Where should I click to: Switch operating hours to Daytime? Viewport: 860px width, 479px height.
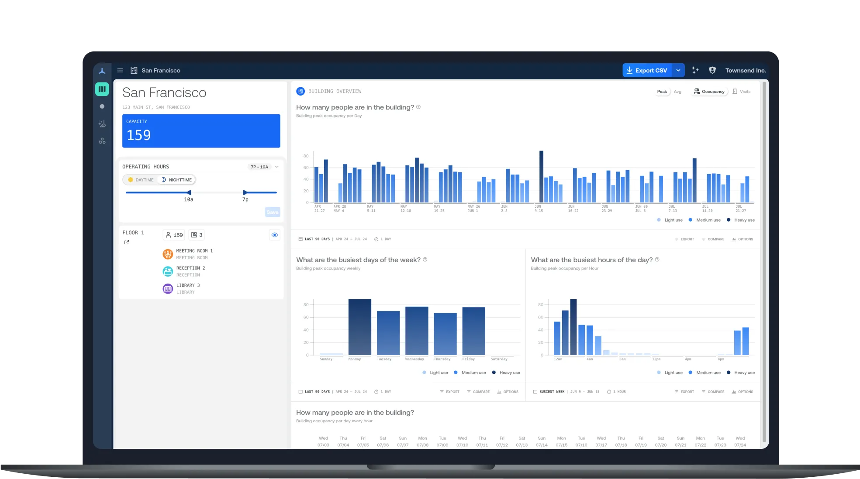[x=141, y=180]
